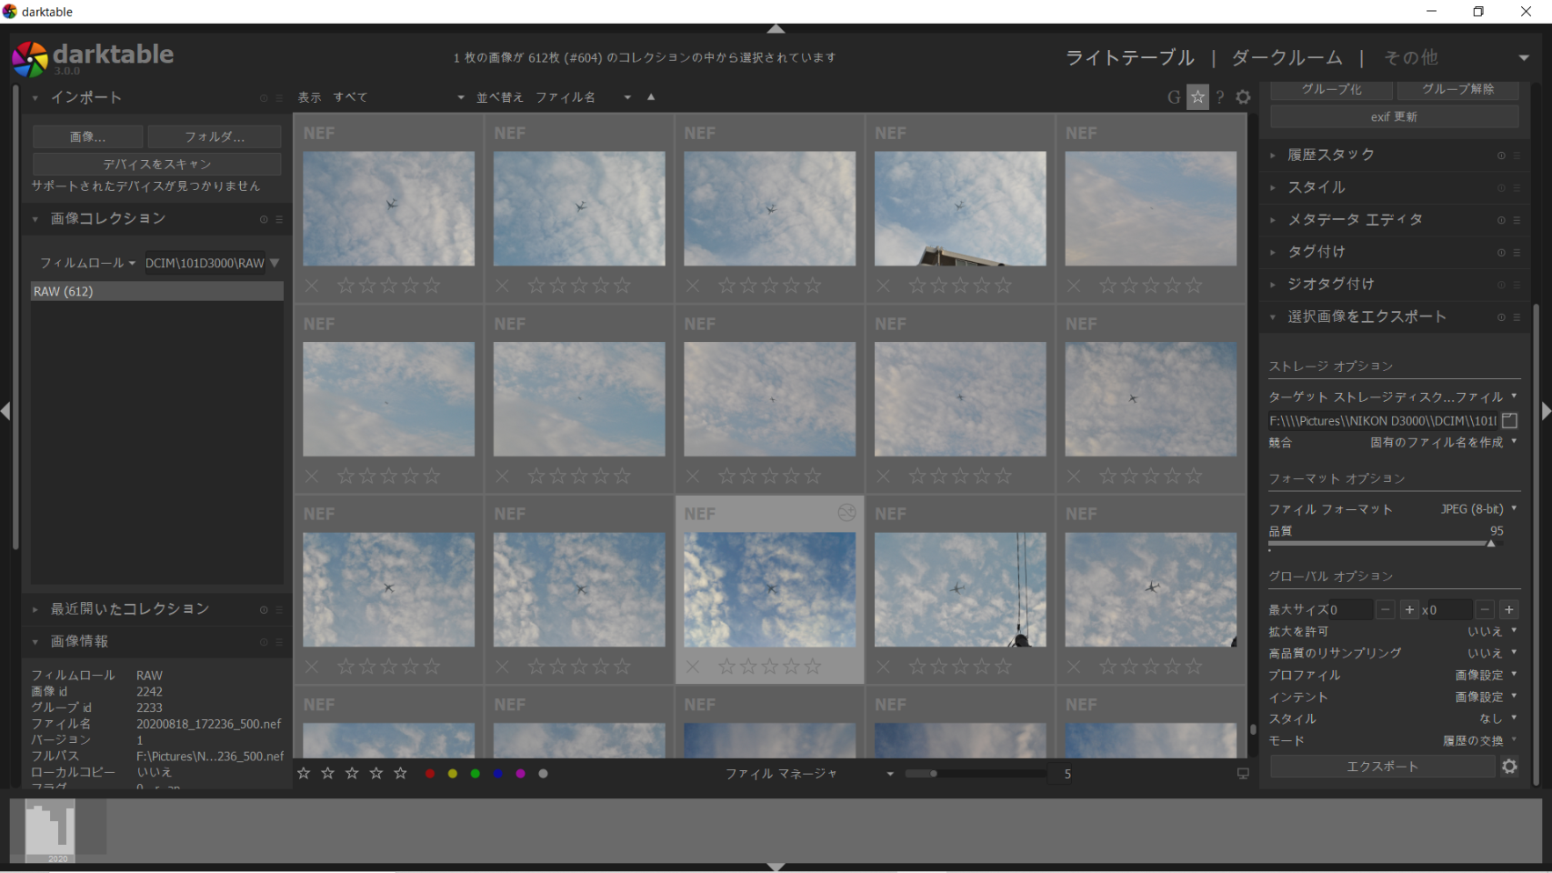1552x873 pixels.
Task: Click the display profile monitor icon
Action: [1243, 774]
